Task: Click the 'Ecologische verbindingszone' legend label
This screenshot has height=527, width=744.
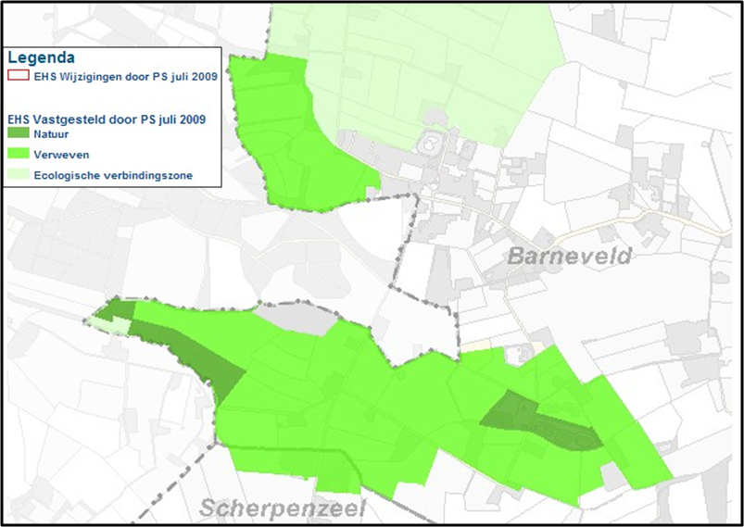Action: pyautogui.click(x=113, y=175)
